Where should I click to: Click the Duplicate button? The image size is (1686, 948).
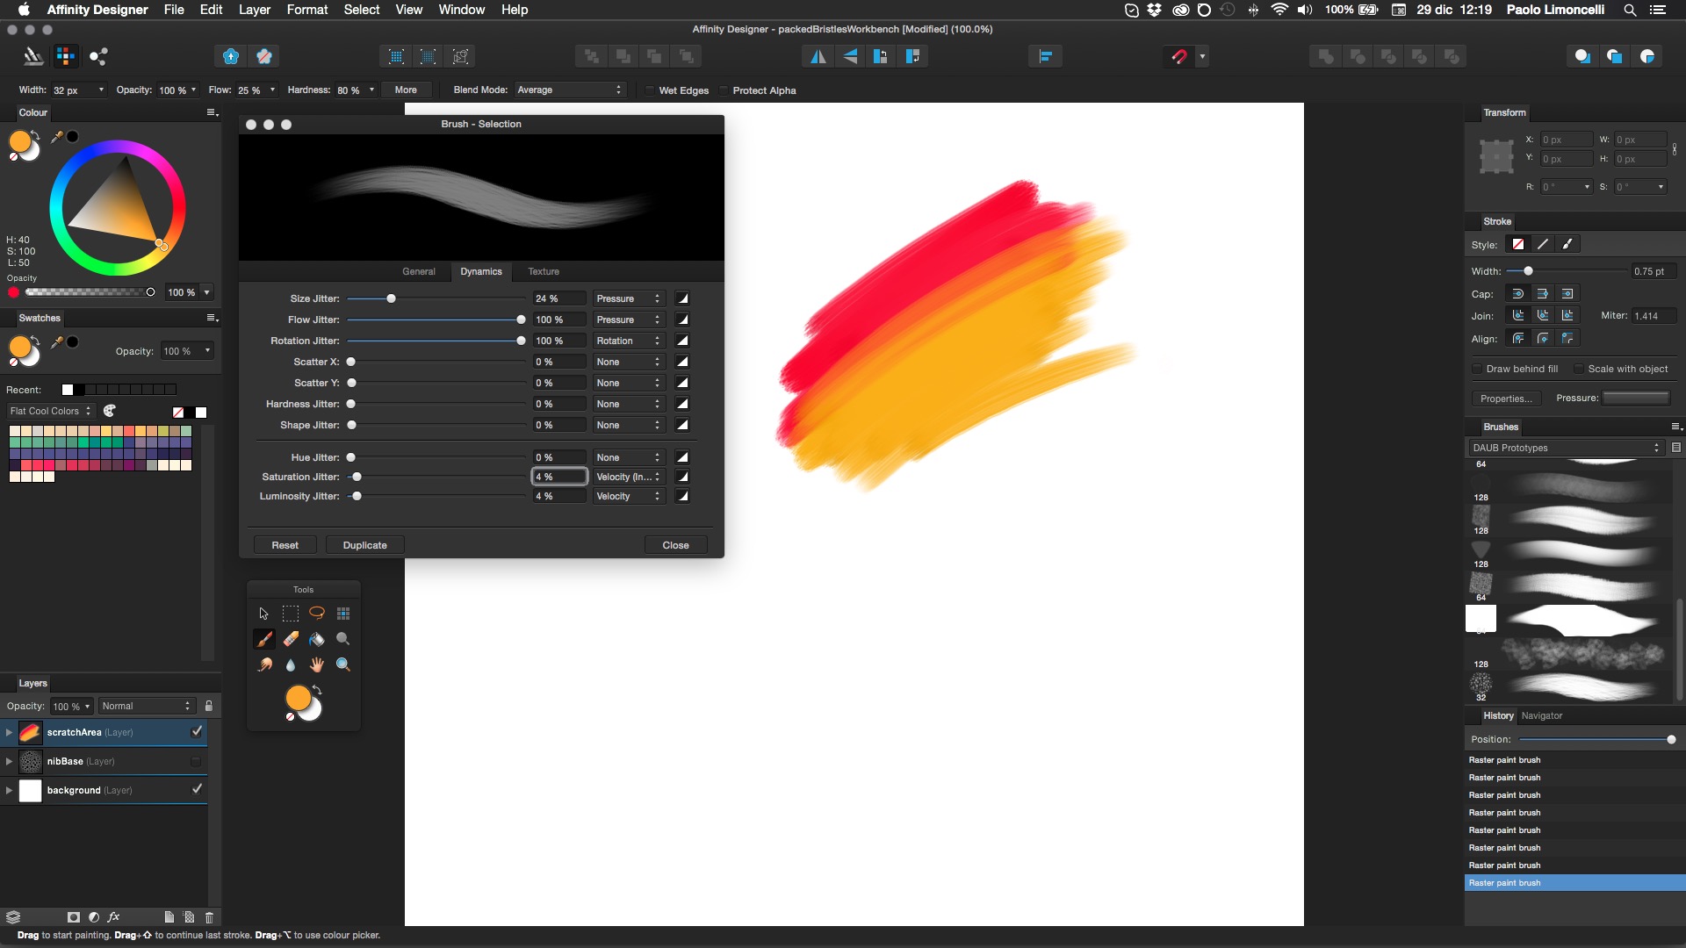click(x=364, y=545)
